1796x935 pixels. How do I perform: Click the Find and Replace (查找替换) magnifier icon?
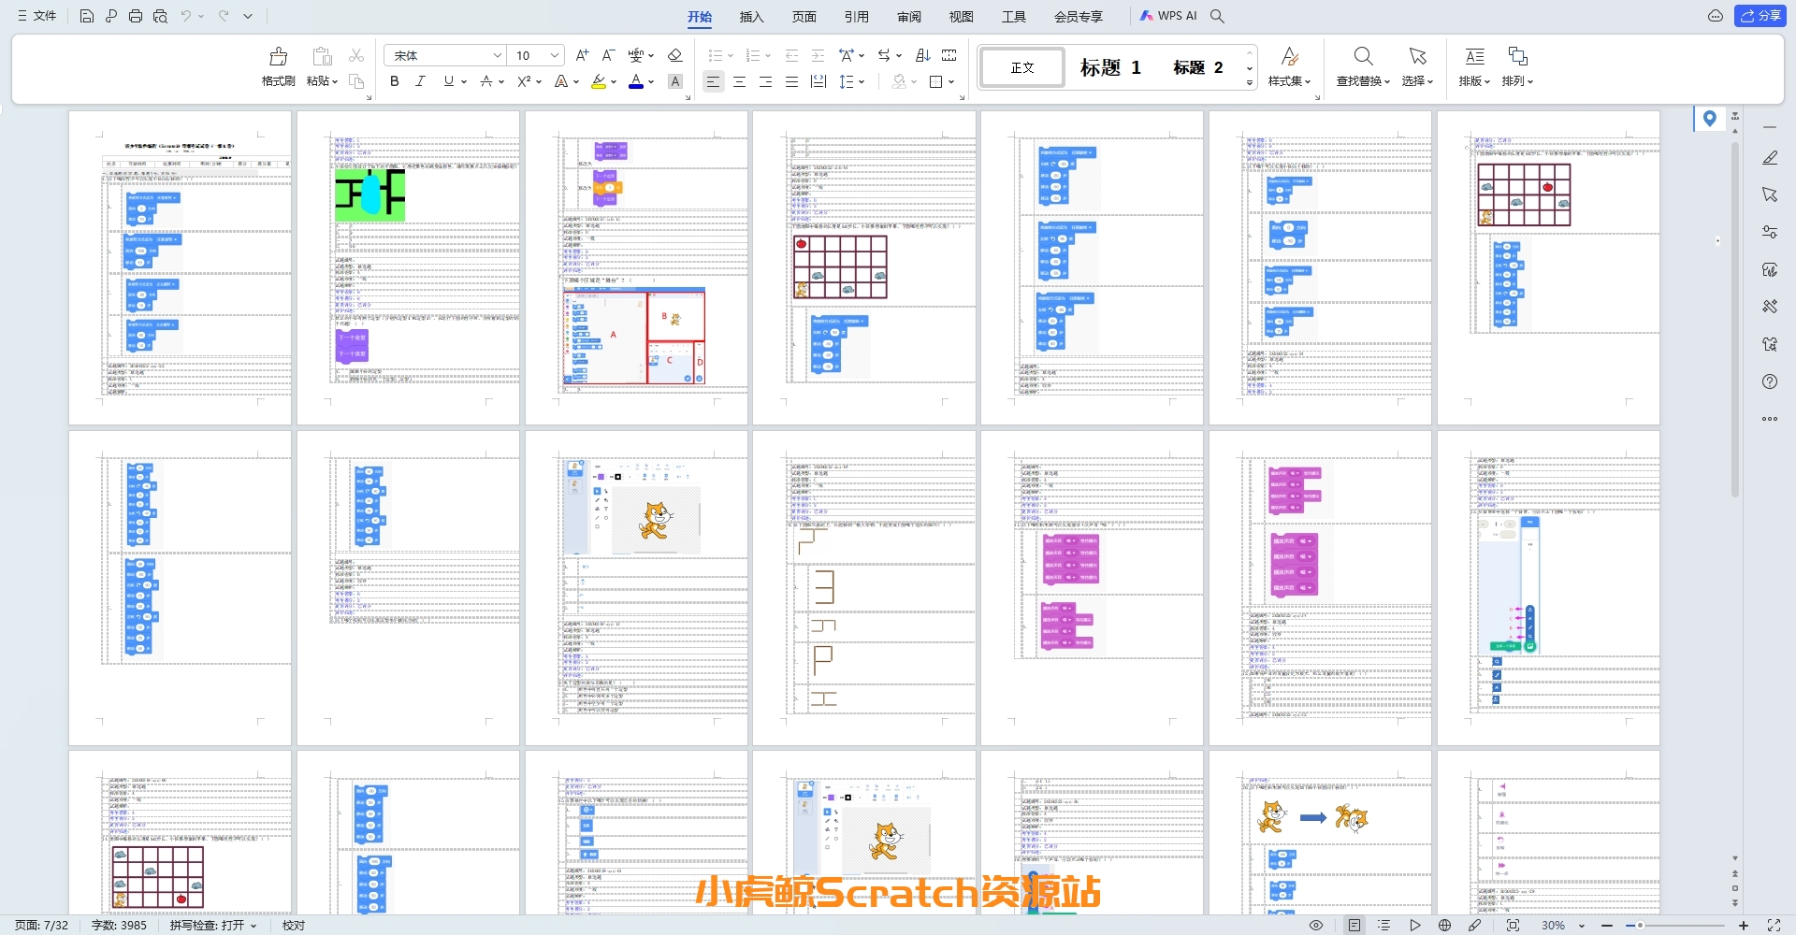click(1363, 56)
